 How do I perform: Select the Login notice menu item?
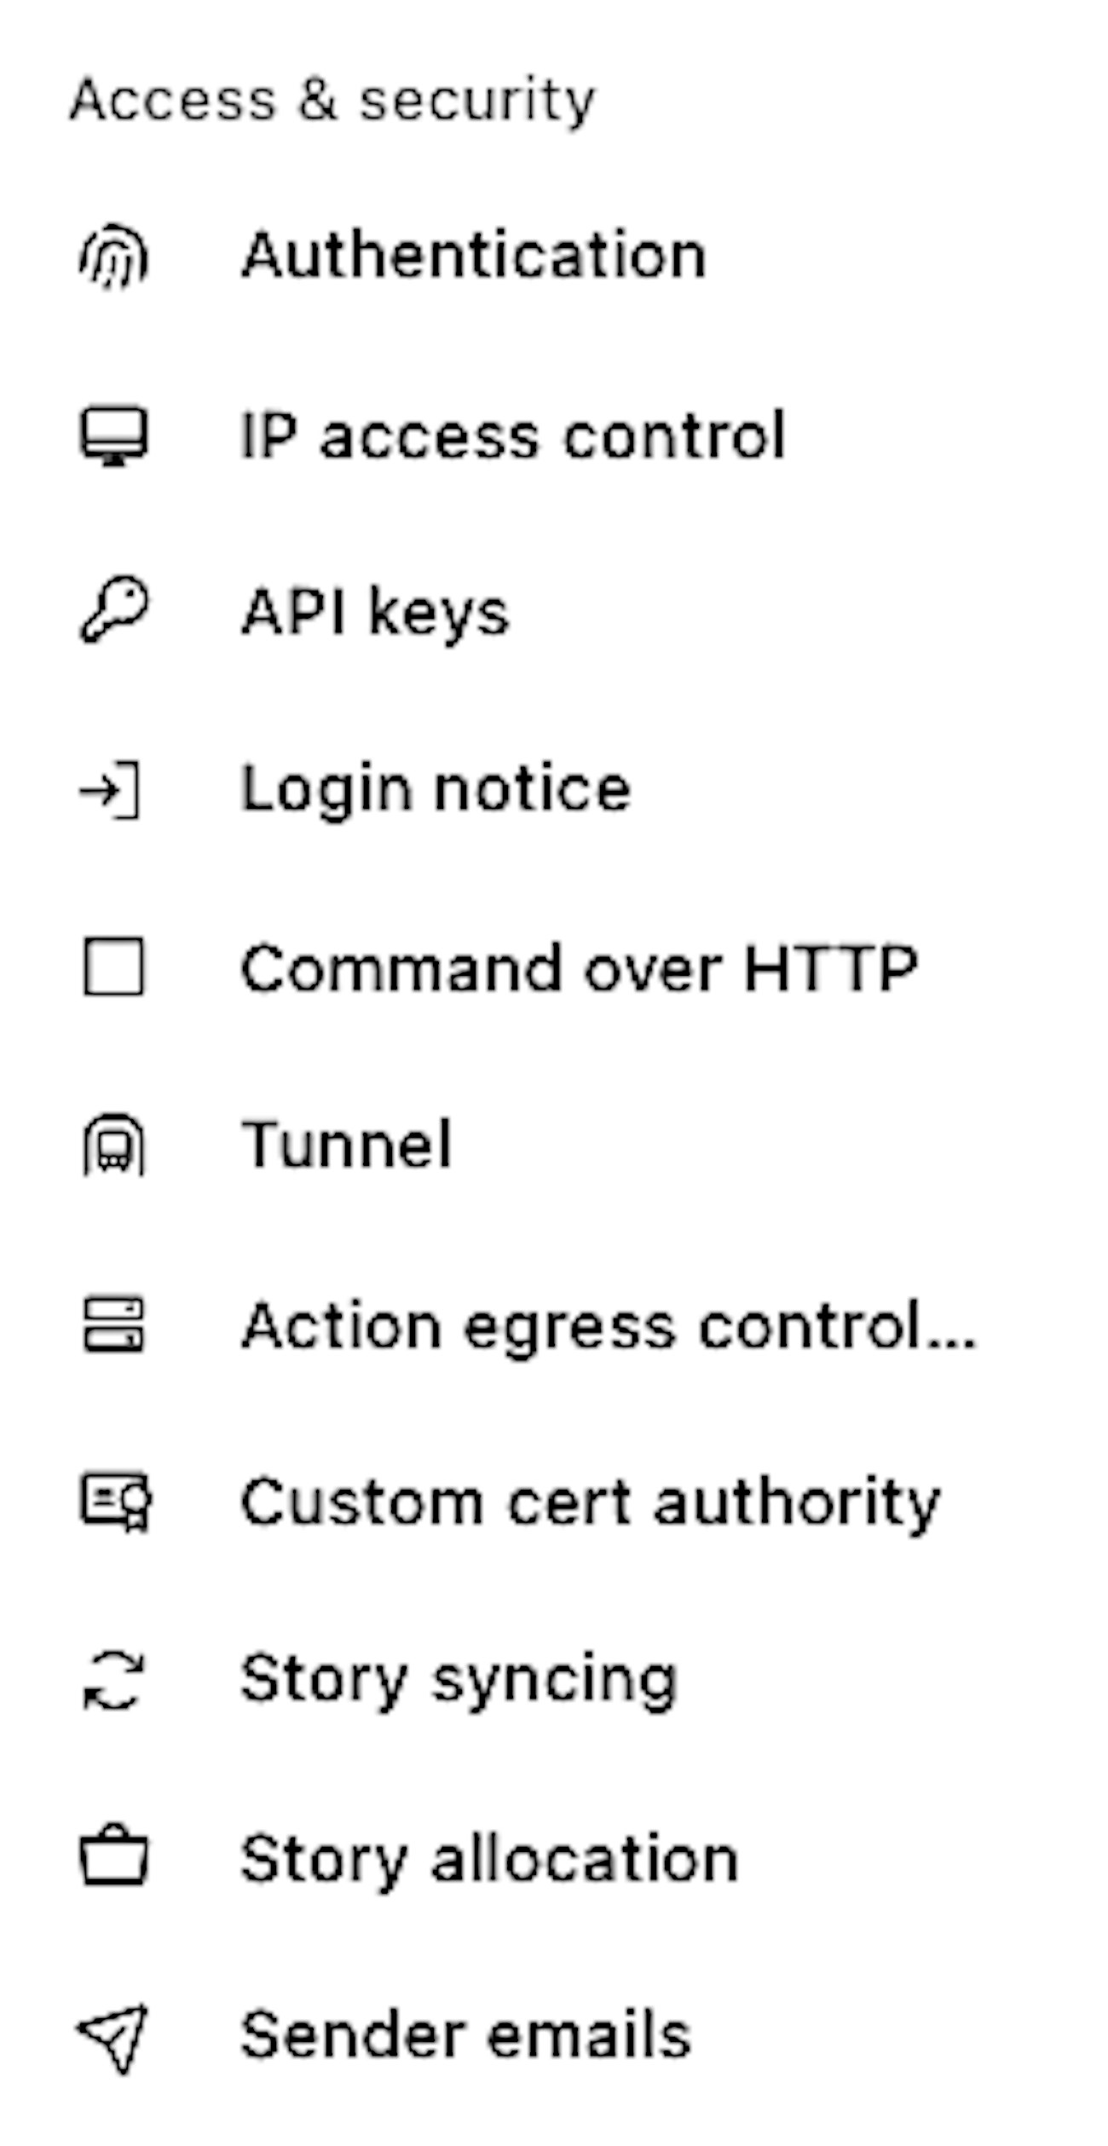[x=436, y=790]
